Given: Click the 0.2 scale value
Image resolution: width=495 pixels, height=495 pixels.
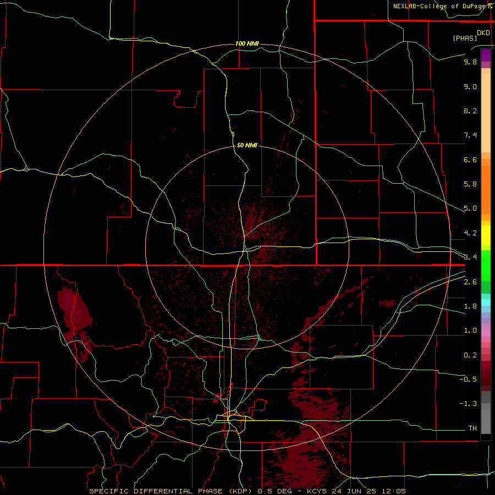Looking at the screenshot, I should pos(470,355).
